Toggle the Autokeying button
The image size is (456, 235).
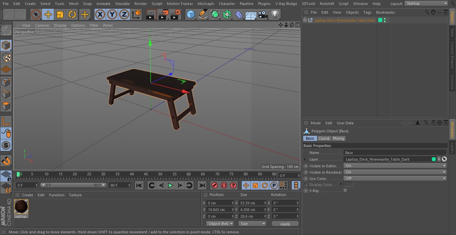coord(224,185)
